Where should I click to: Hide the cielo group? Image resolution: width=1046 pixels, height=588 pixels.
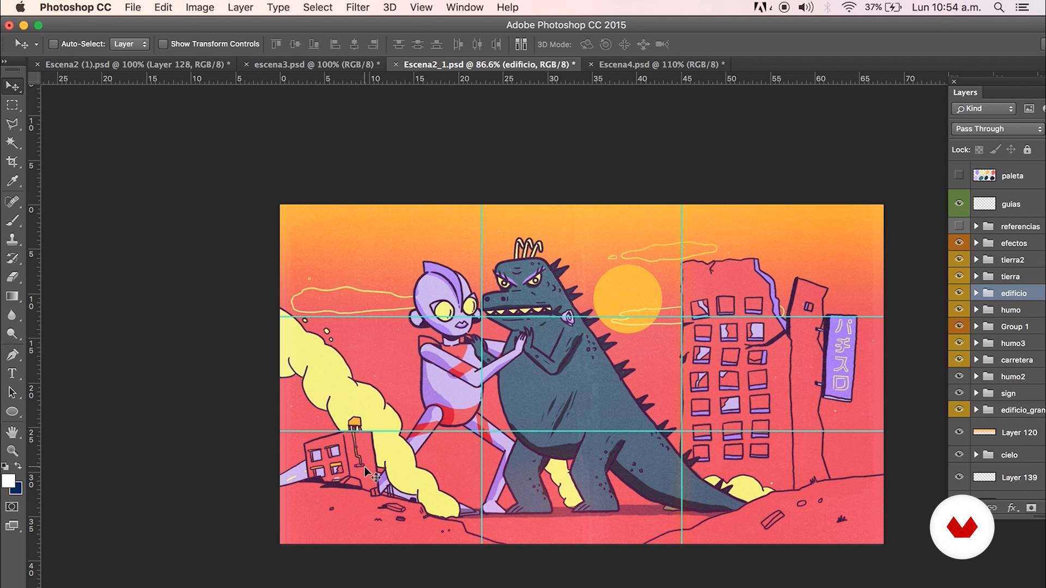959,455
